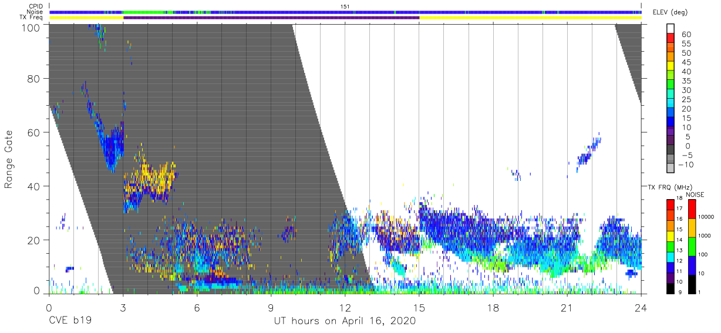Click the purple segment of the TX Freq strip

[271, 18]
